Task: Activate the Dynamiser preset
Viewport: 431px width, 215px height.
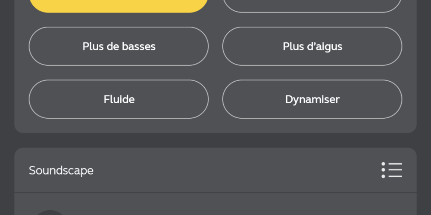Action: tap(312, 99)
